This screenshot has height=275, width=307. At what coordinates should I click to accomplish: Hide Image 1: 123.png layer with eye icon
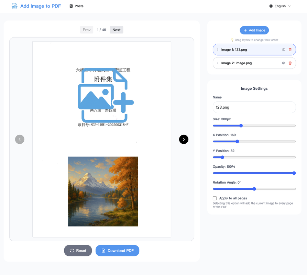(284, 49)
